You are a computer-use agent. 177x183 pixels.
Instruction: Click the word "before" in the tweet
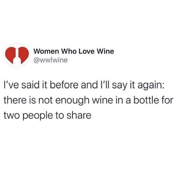click(64, 85)
